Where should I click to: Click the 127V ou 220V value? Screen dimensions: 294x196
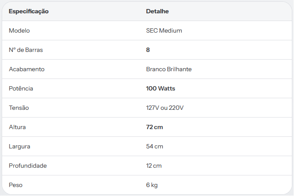pyautogui.click(x=165, y=108)
